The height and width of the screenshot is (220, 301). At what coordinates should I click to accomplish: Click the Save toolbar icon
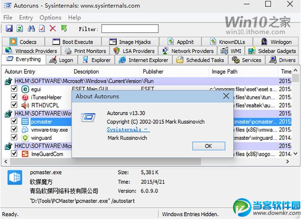9,29
